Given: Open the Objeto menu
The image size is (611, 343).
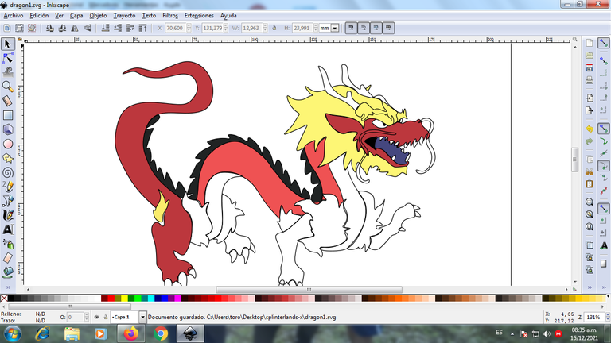Looking at the screenshot, I should point(98,16).
